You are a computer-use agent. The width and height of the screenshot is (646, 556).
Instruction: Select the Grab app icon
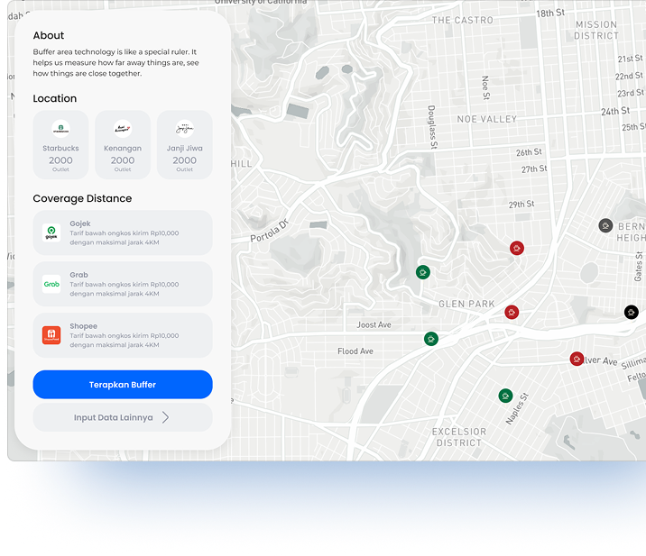coord(51,285)
